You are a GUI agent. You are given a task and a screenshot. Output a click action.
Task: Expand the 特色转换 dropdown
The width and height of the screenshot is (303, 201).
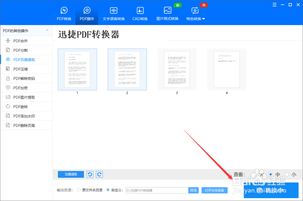tap(195, 13)
